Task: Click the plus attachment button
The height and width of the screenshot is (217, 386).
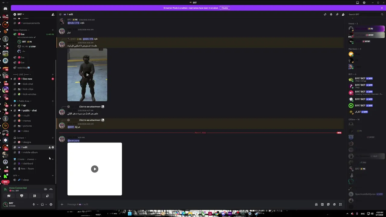Action: pyautogui.click(x=62, y=204)
